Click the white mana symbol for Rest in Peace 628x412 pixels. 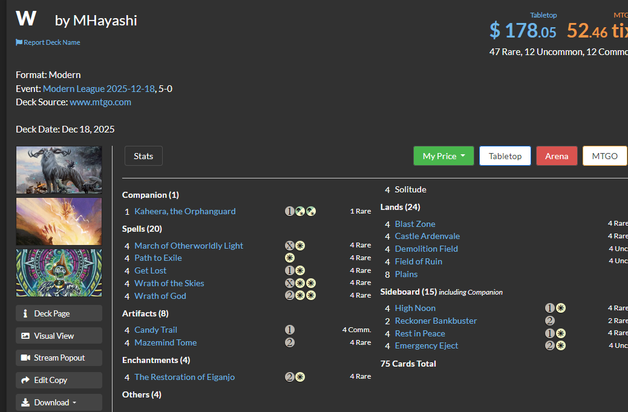click(x=561, y=333)
